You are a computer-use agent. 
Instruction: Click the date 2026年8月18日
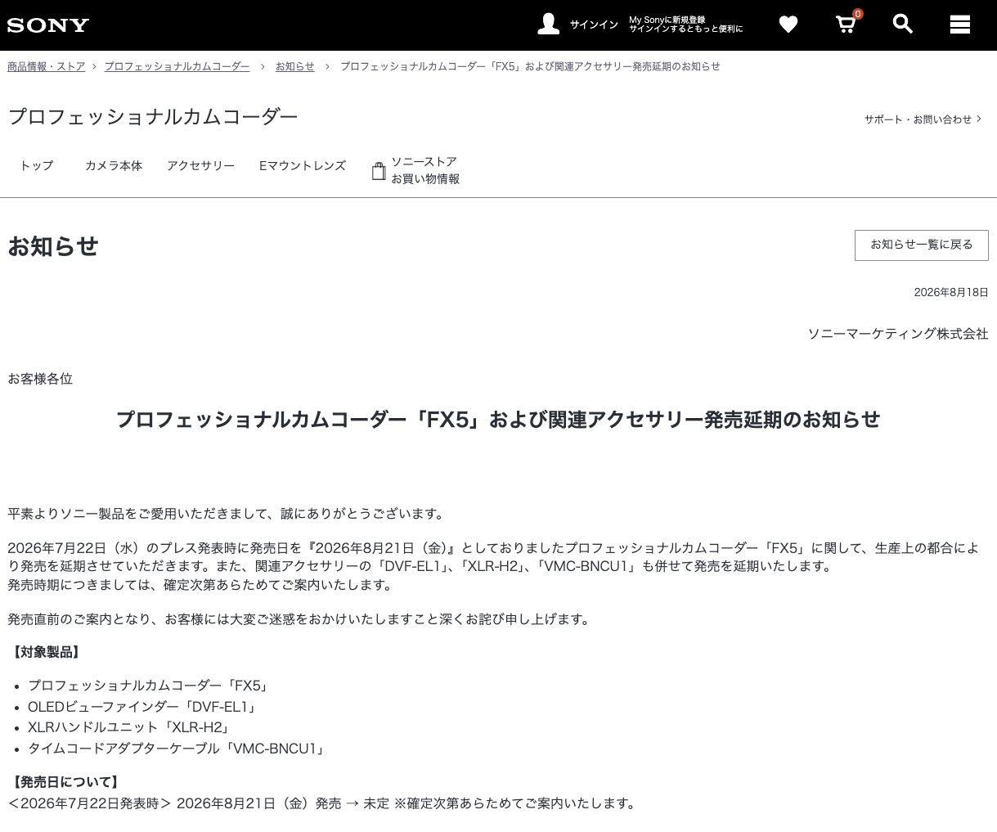[x=951, y=292]
